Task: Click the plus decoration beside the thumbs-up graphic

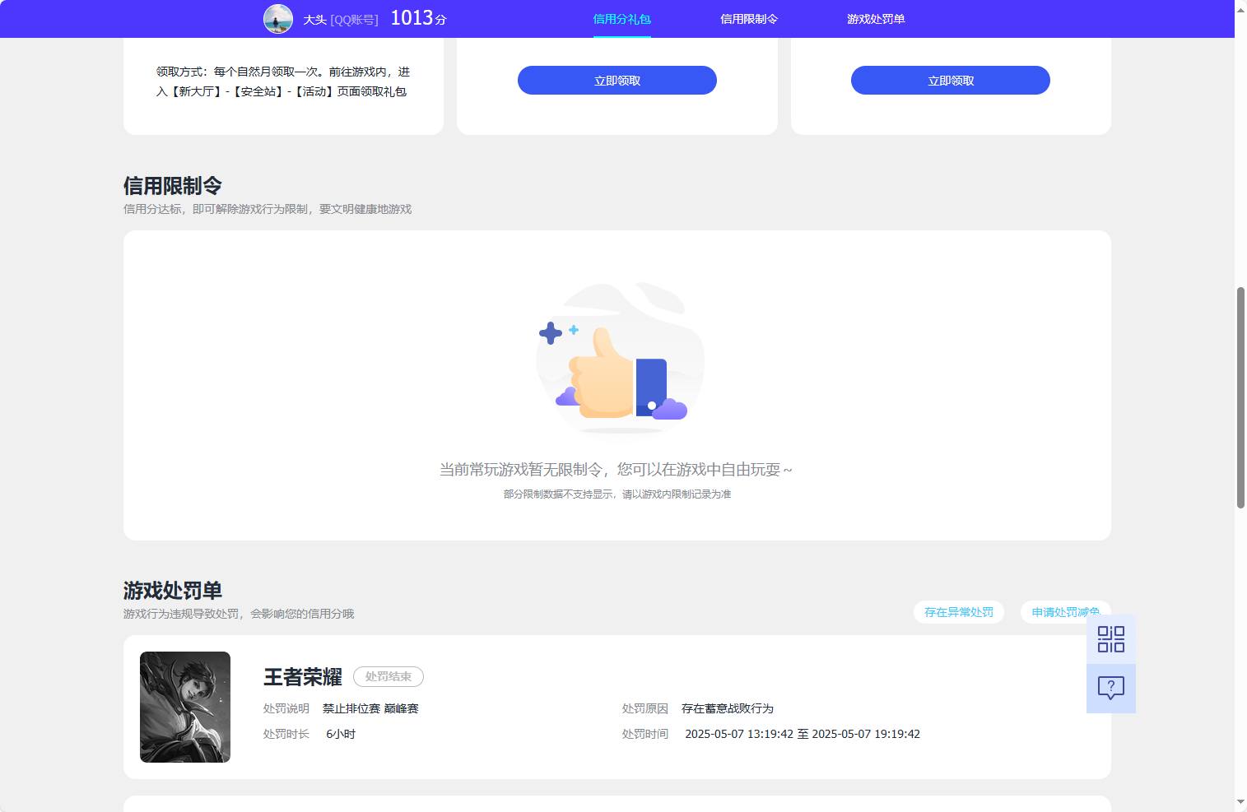Action: pos(550,332)
